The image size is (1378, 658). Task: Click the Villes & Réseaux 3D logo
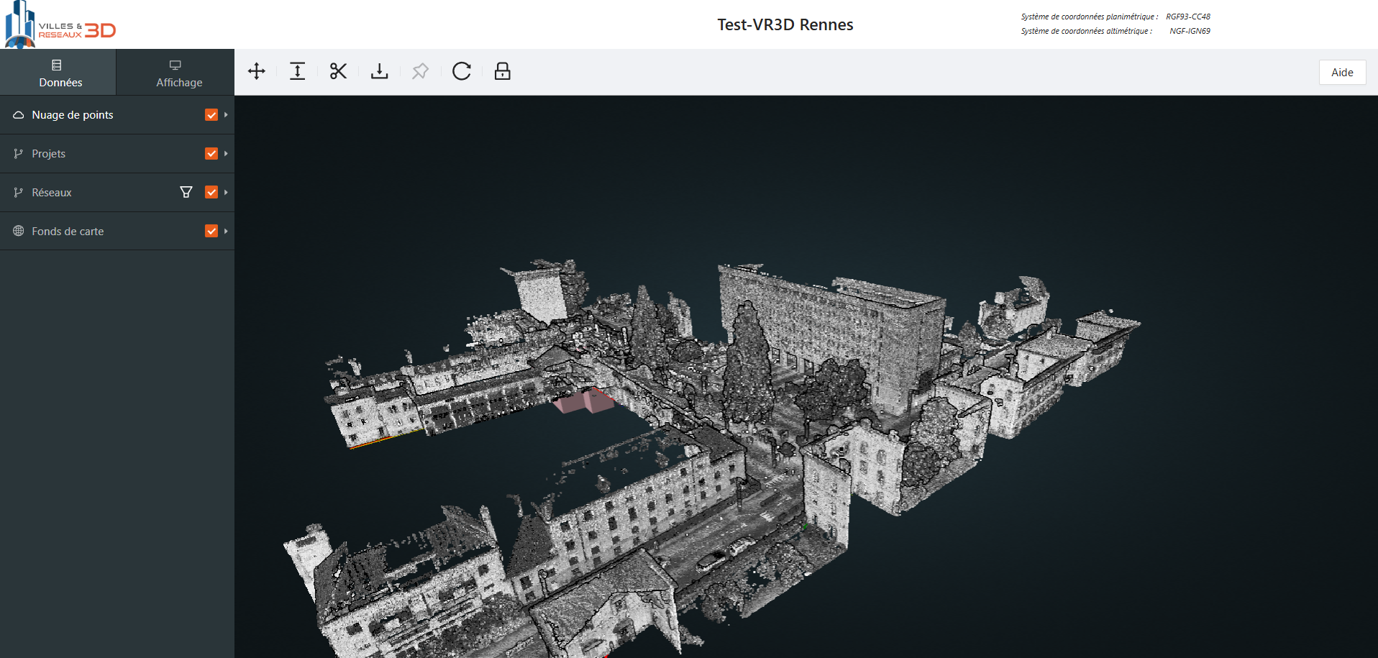[x=60, y=25]
